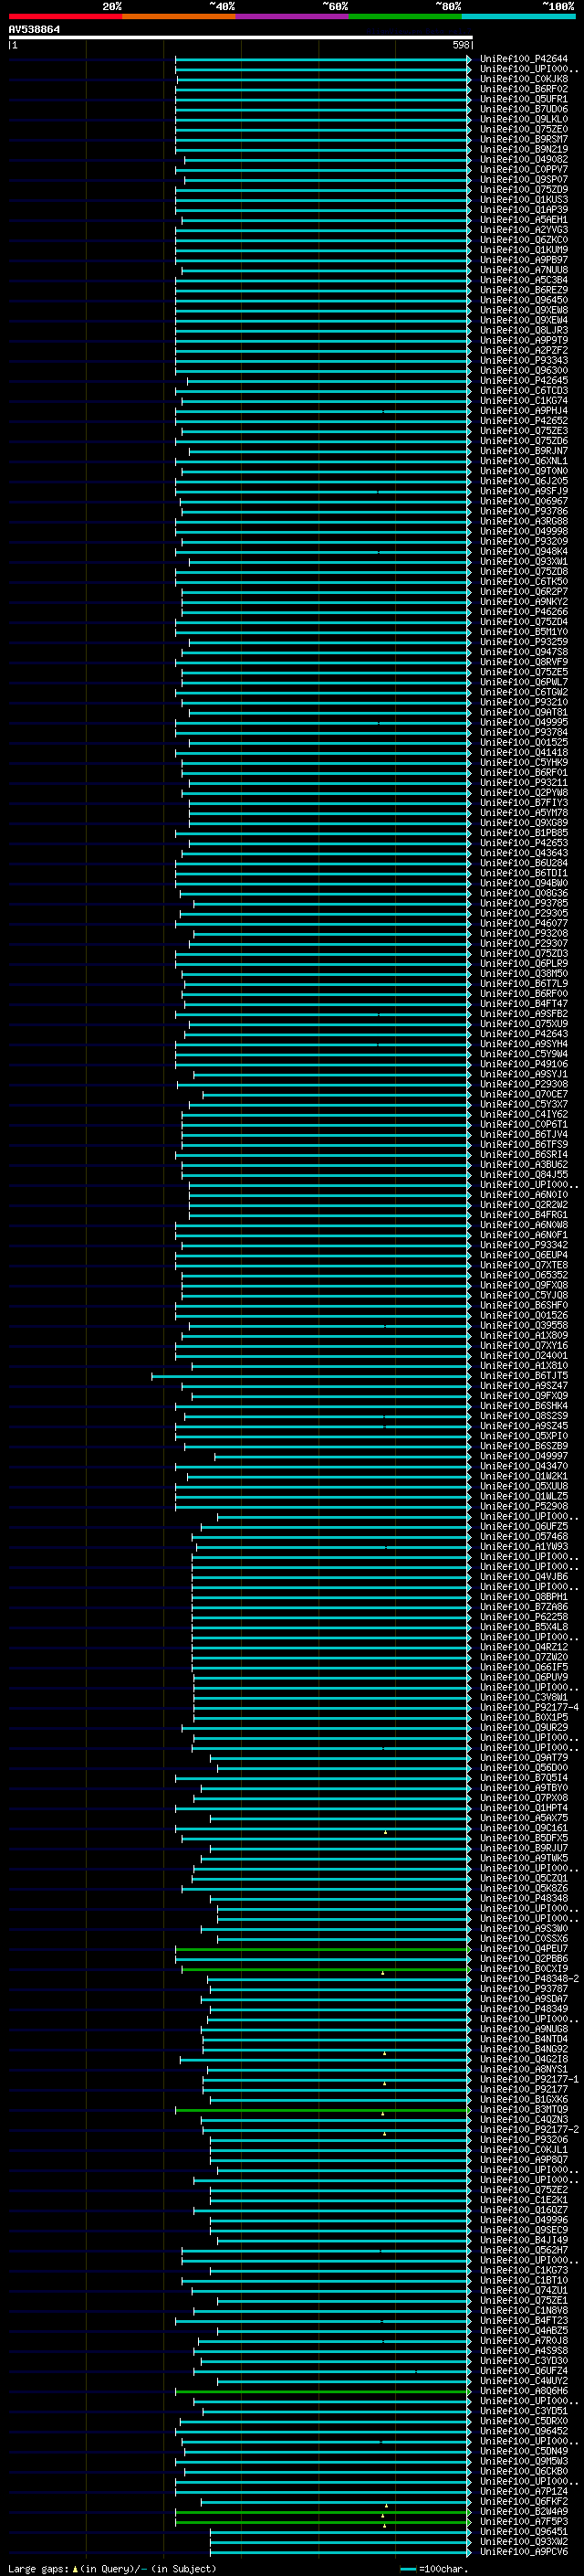
Task: Click the alignment bar for UniRef100_A9PCV6
Action: click(x=340, y=2551)
